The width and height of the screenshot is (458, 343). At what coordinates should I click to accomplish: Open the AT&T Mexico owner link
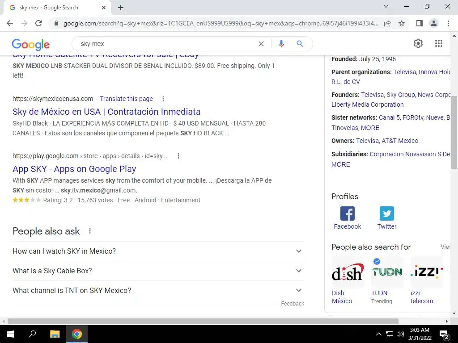pyautogui.click(x=400, y=141)
